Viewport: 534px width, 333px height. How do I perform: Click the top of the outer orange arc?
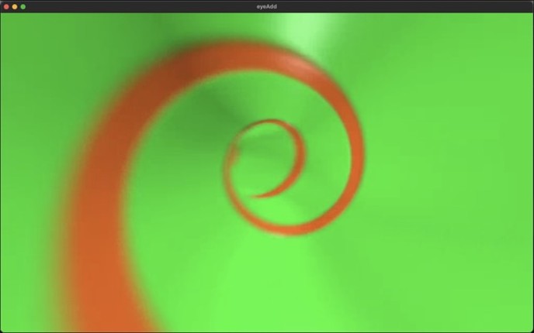[x=256, y=53]
